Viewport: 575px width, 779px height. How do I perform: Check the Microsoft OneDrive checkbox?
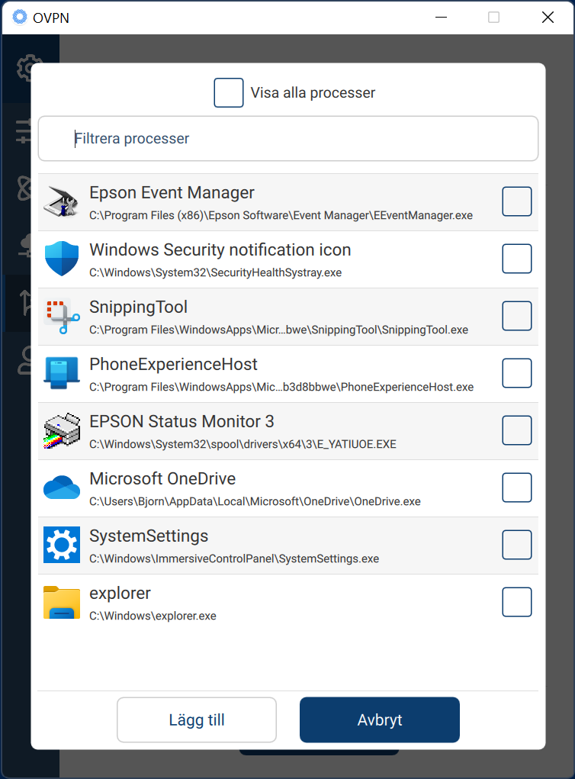[516, 488]
